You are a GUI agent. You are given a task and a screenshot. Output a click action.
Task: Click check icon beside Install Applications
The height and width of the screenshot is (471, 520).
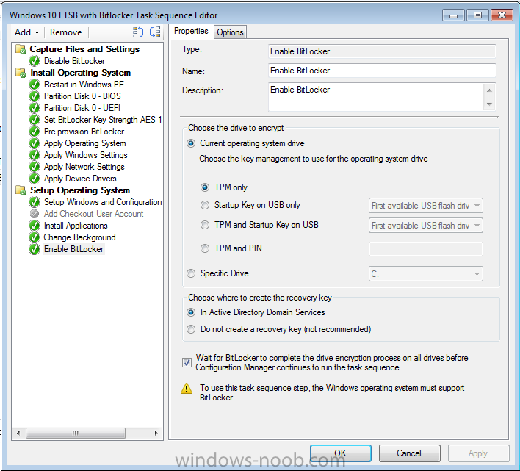click(x=35, y=226)
